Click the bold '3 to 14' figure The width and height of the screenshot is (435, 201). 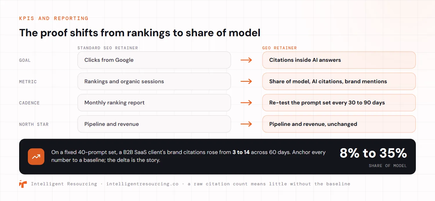[241, 152]
